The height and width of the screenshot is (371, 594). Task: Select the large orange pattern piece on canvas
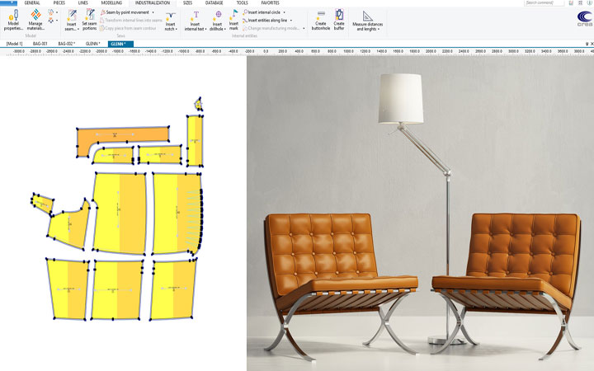(x=124, y=134)
